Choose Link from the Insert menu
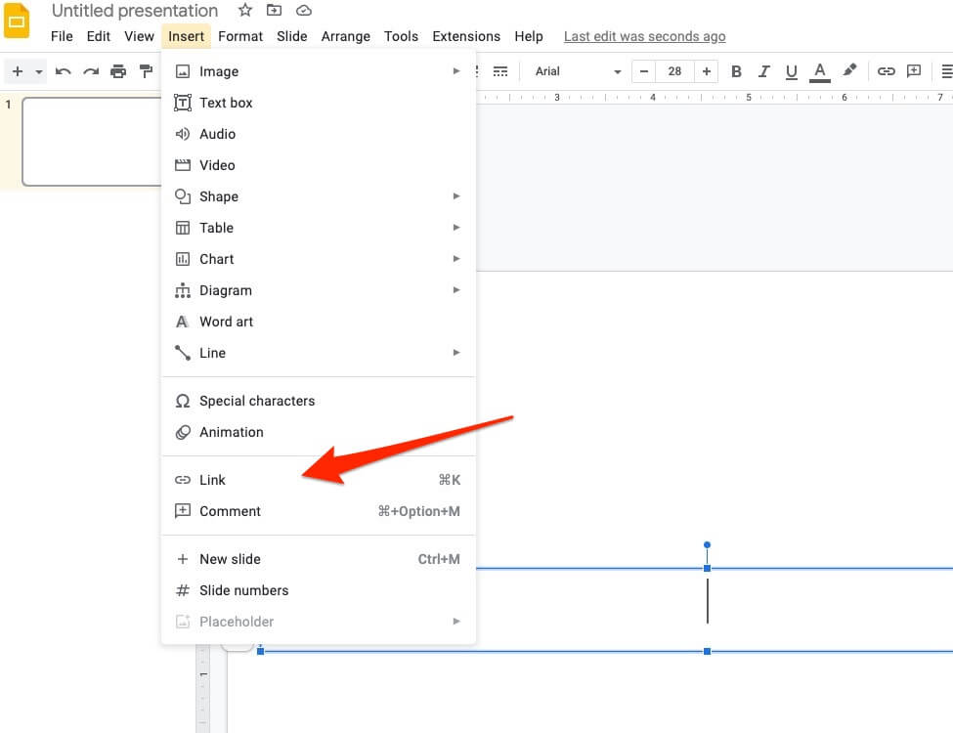The image size is (953, 733). click(x=213, y=480)
